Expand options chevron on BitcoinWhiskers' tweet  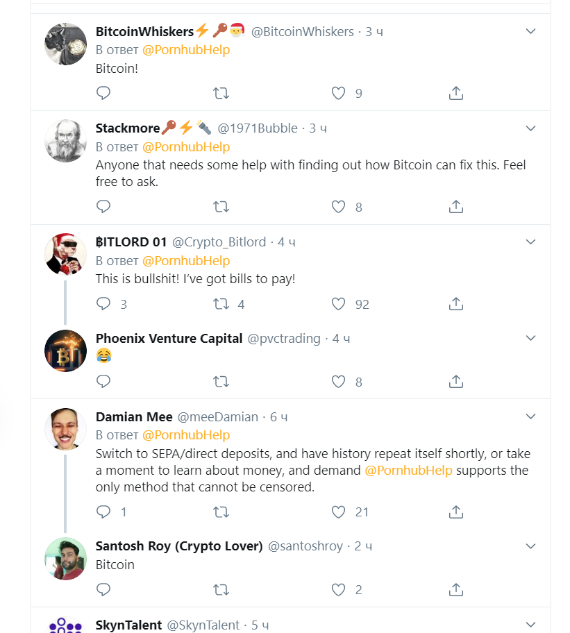click(x=531, y=31)
